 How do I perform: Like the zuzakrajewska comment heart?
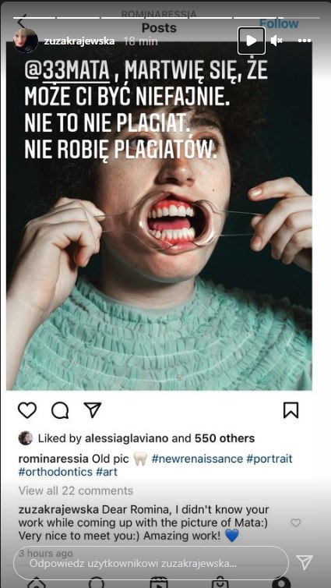pos(296,522)
